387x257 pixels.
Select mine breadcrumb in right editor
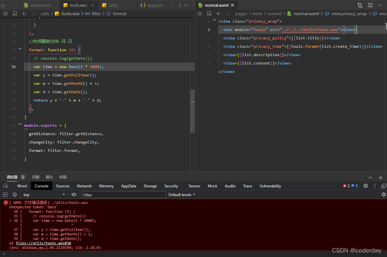pos(257,14)
